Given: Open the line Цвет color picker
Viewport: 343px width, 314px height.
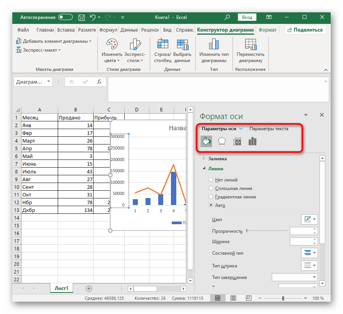Looking at the screenshot, I should (309, 219).
